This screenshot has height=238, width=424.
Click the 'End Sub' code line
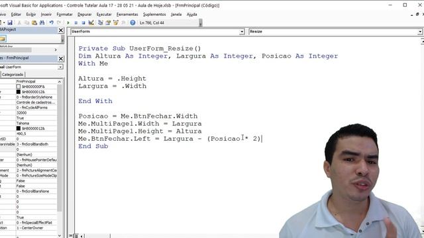pyautogui.click(x=93, y=146)
